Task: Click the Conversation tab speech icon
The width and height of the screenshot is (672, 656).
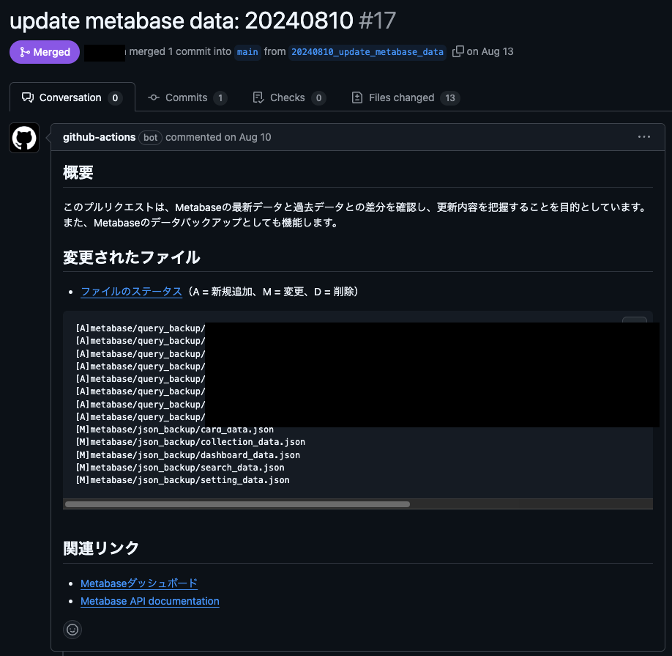Action: click(28, 97)
